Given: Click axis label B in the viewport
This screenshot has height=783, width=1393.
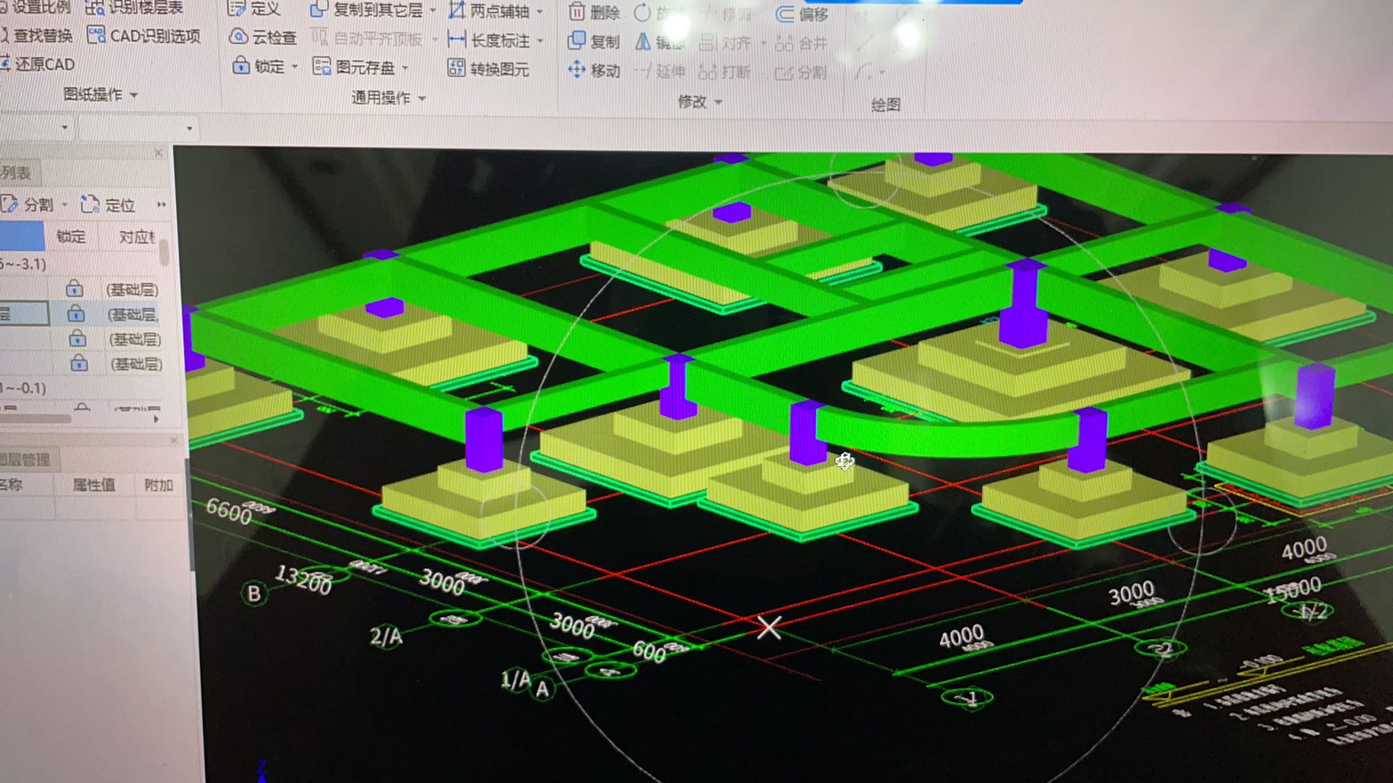Looking at the screenshot, I should pyautogui.click(x=253, y=593).
